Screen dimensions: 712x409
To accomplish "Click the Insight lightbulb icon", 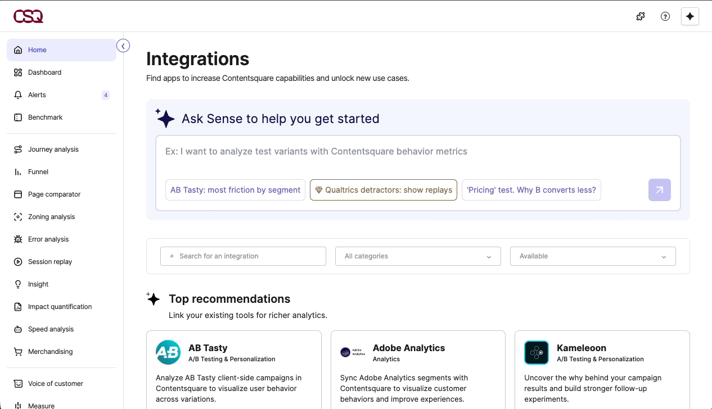I will (18, 284).
